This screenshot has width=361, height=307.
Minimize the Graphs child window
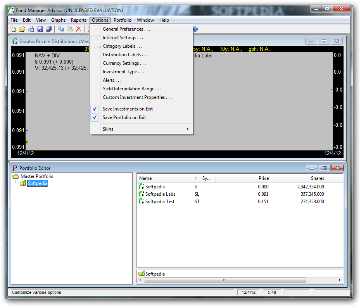[311, 41]
